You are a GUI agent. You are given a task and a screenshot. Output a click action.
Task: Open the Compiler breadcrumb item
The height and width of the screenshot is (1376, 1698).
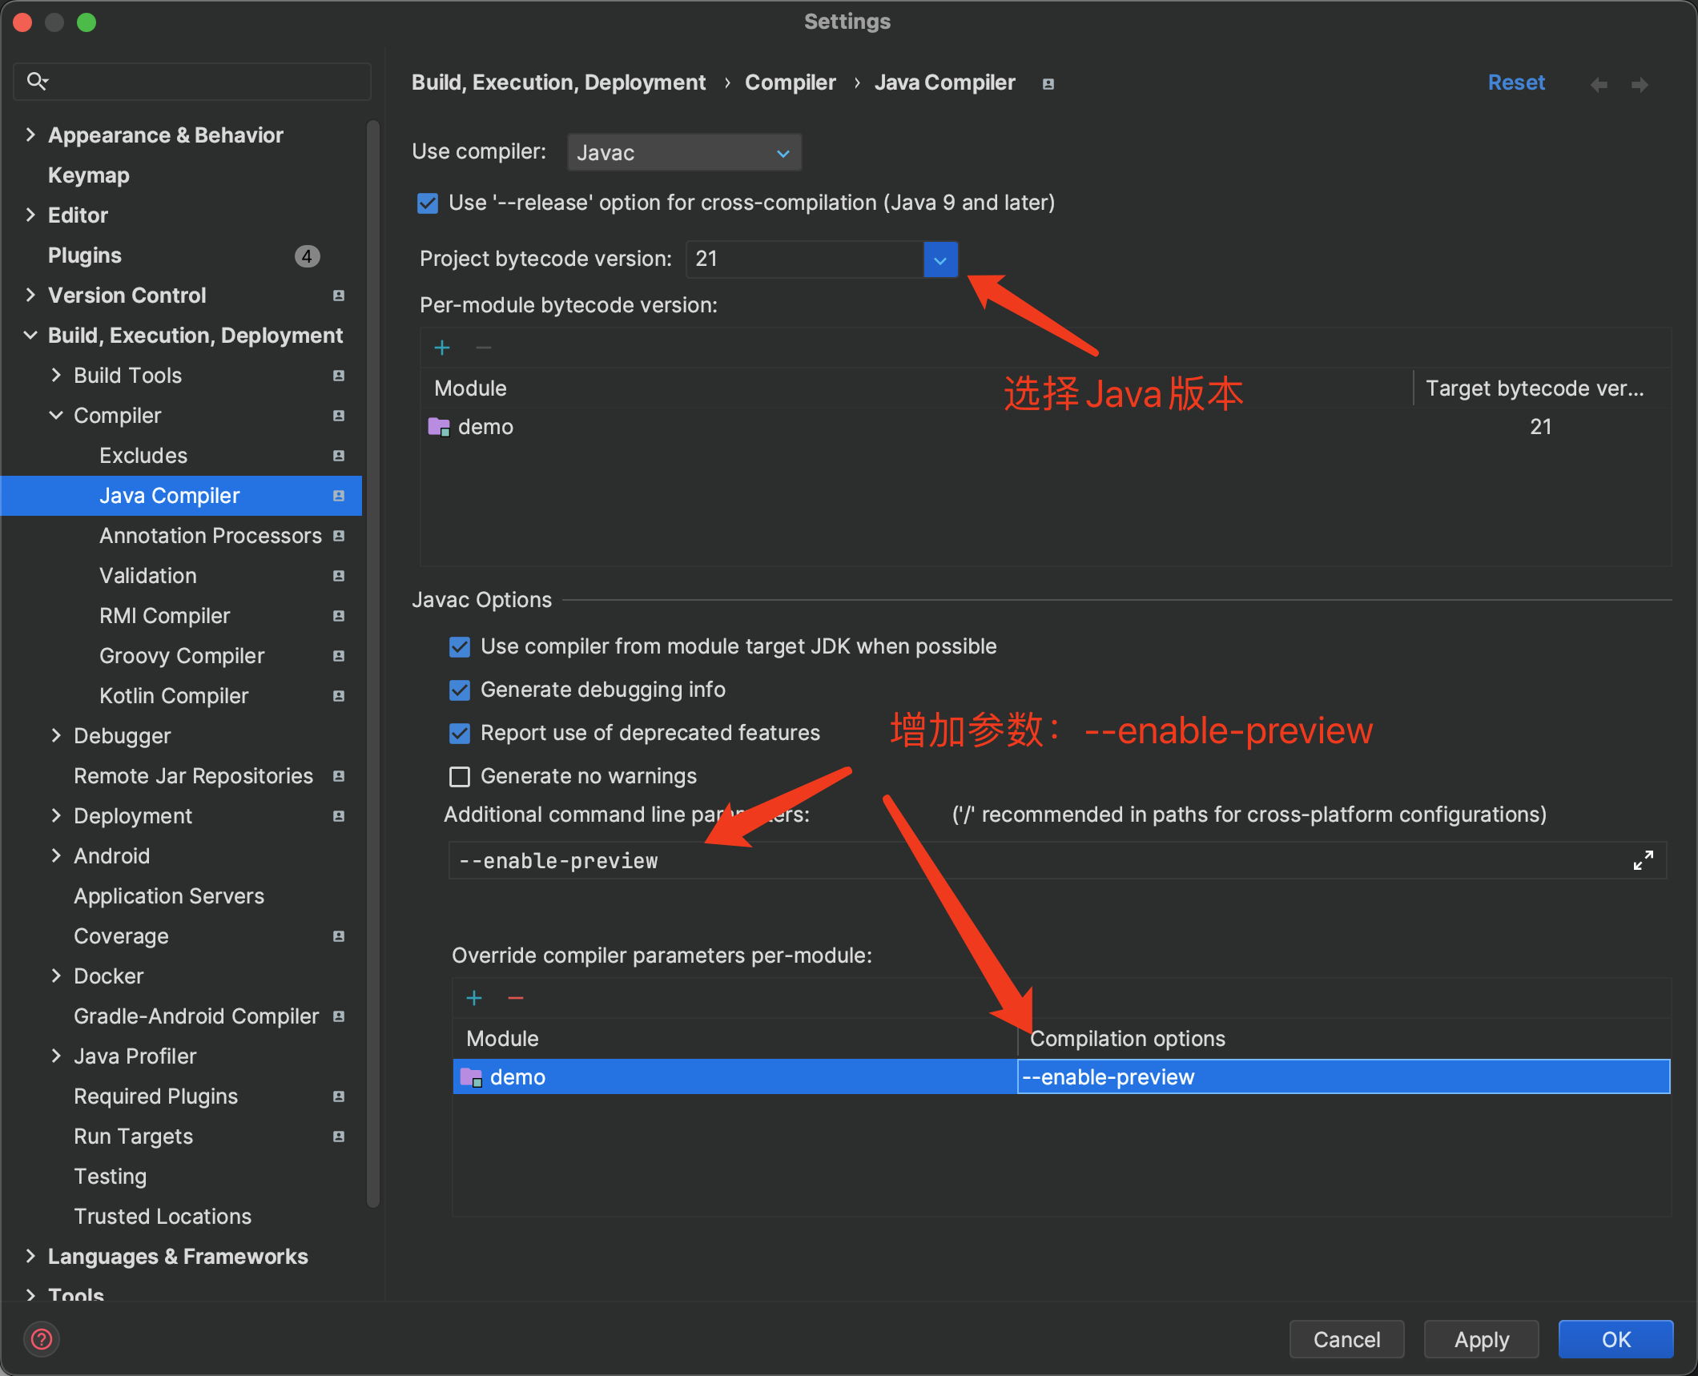click(x=790, y=82)
